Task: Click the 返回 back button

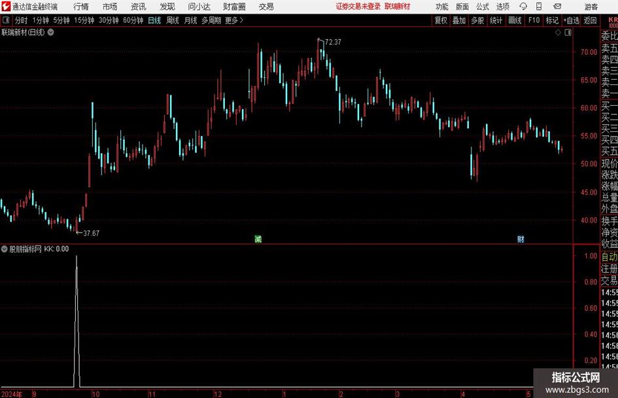Action: 590,20
